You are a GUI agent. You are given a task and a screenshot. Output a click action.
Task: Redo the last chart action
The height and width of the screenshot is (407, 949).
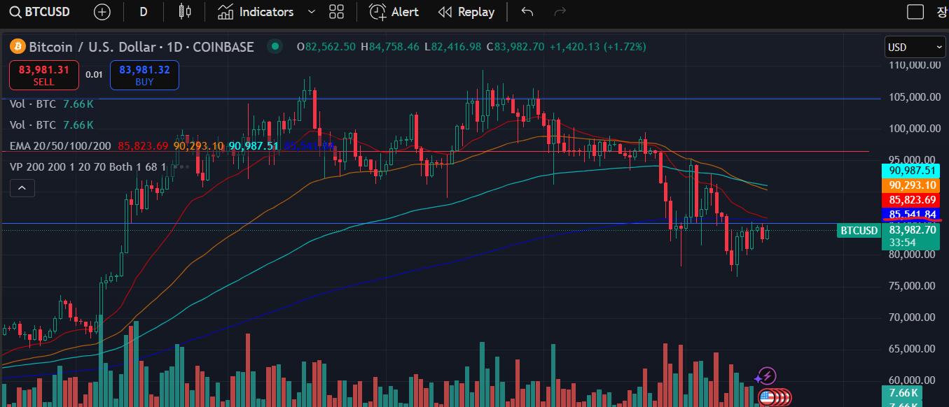tap(560, 12)
